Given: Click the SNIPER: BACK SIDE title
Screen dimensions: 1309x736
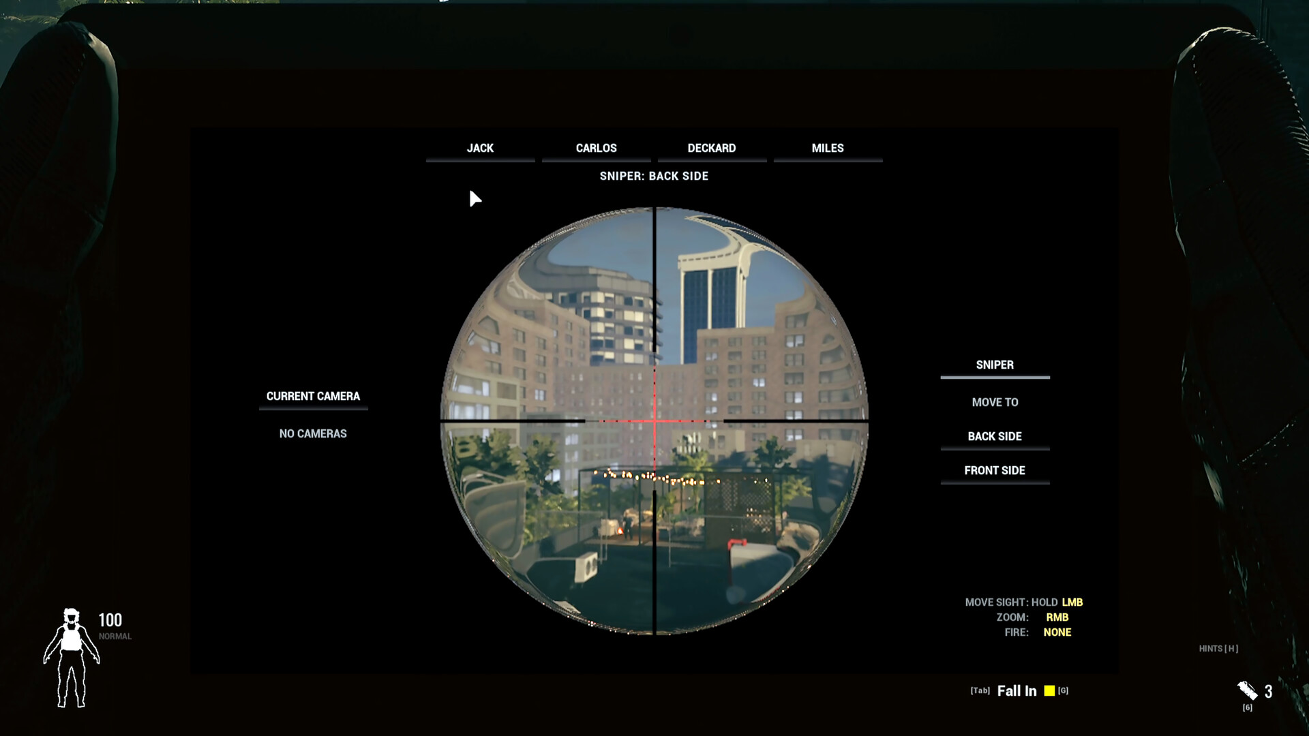Looking at the screenshot, I should pos(653,176).
